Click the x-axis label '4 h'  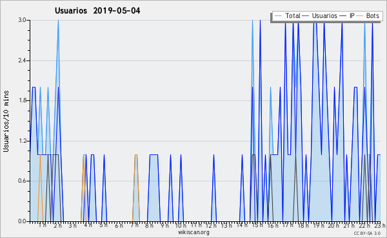88,225
